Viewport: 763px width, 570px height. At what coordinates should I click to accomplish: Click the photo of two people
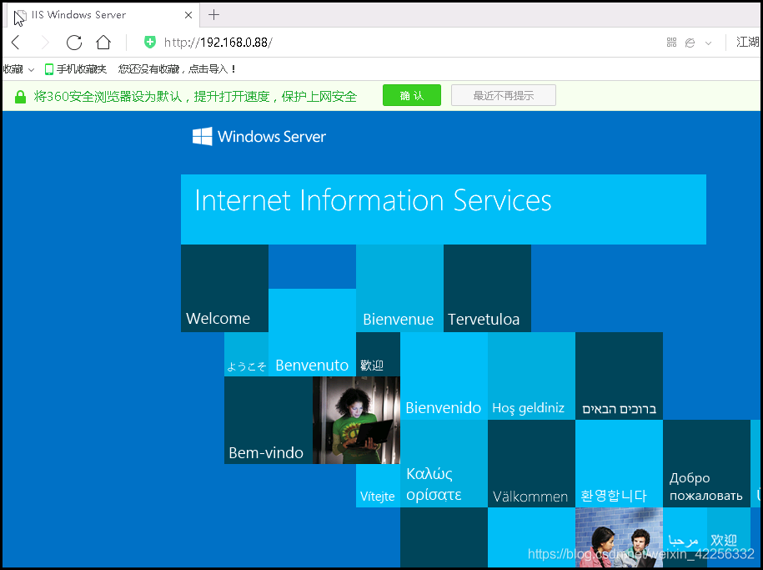[619, 537]
